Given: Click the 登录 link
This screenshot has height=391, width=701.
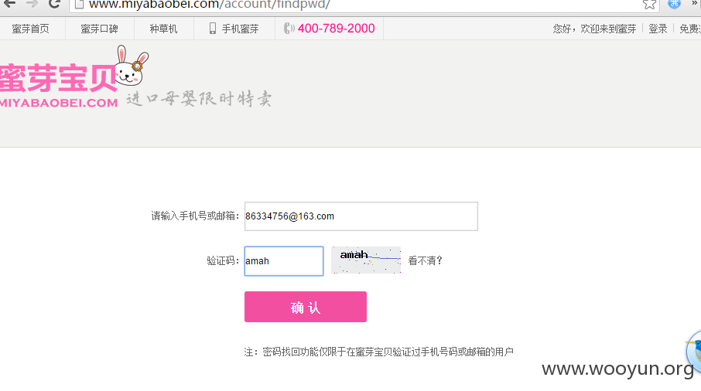Looking at the screenshot, I should tap(658, 29).
